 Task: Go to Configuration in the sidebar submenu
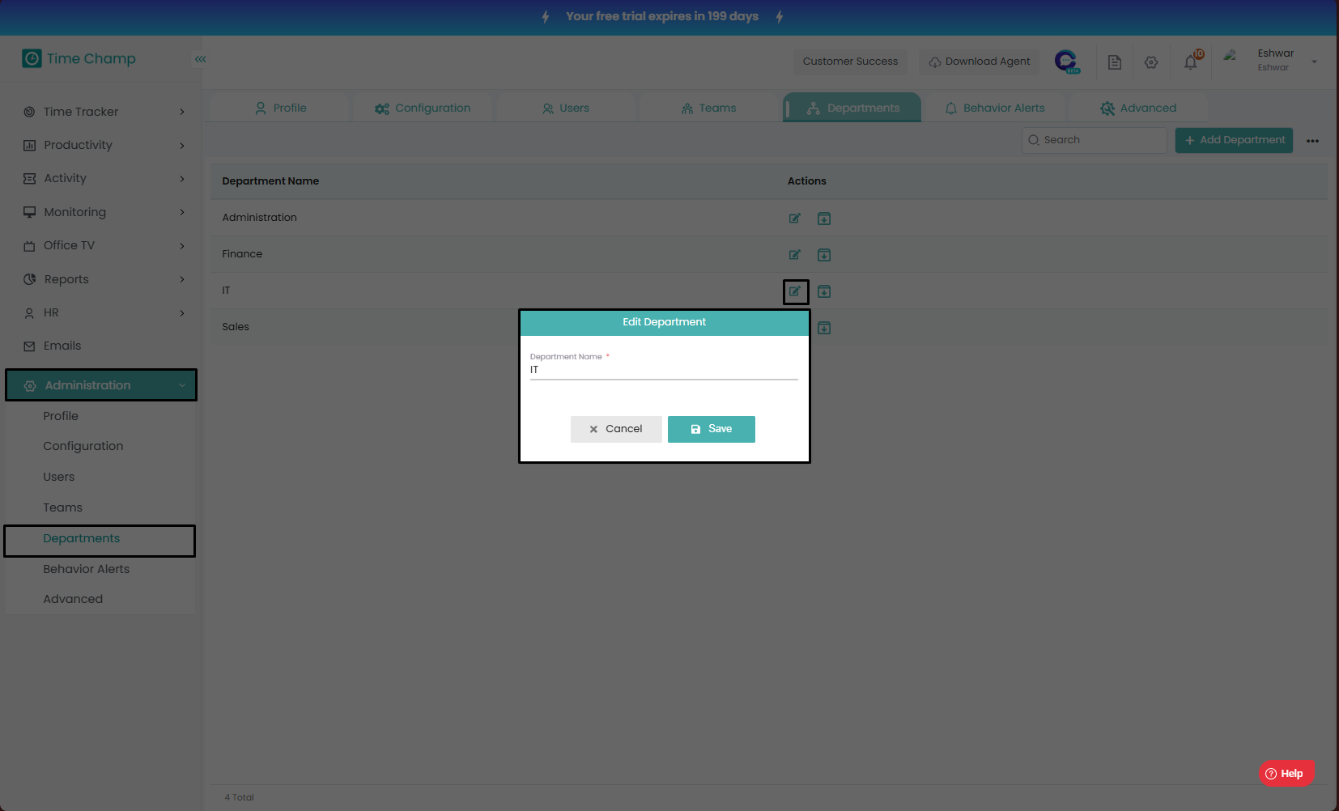(83, 446)
